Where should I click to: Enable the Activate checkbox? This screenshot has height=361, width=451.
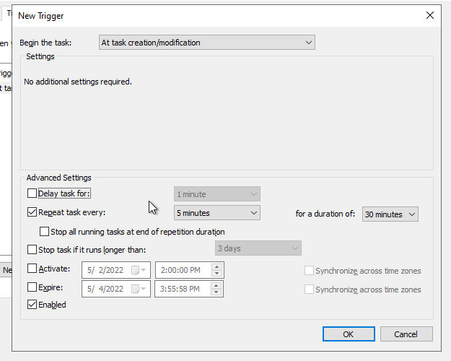point(32,269)
